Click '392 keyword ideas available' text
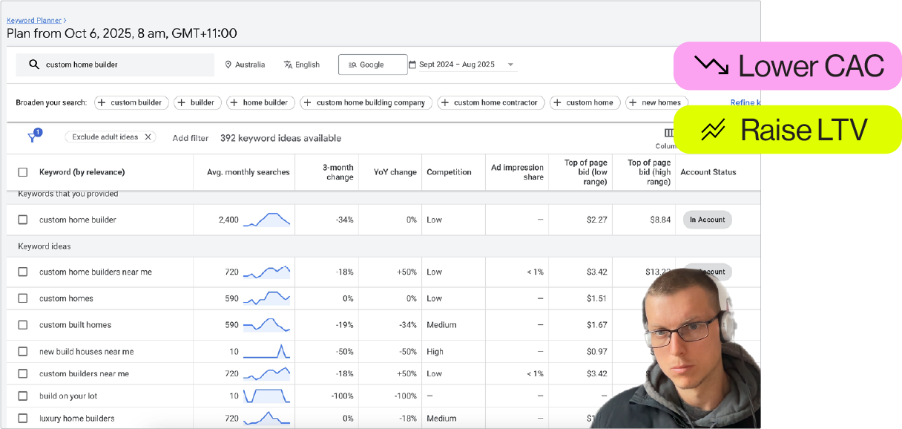Image resolution: width=902 pixels, height=429 pixels. 280,138
